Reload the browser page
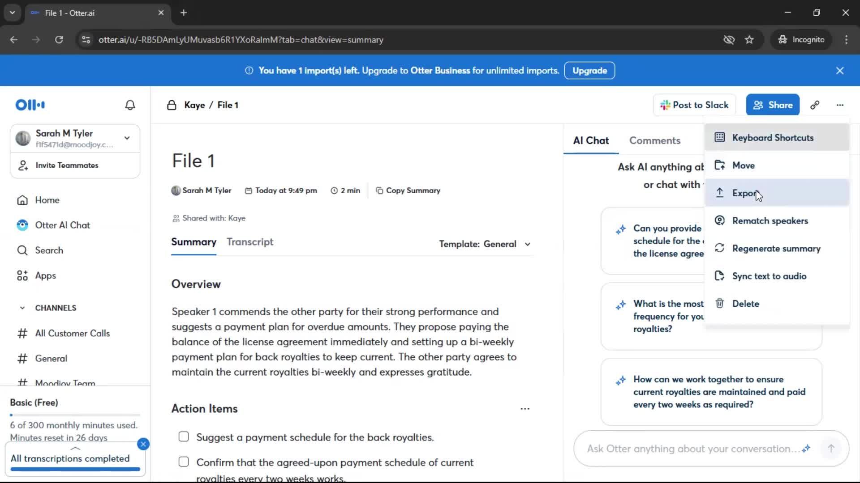 point(59,40)
